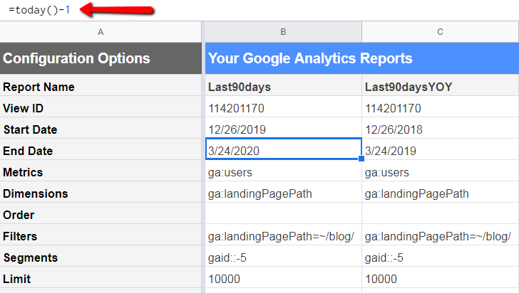
Task: Select the Filters value in column C
Action: click(x=440, y=236)
